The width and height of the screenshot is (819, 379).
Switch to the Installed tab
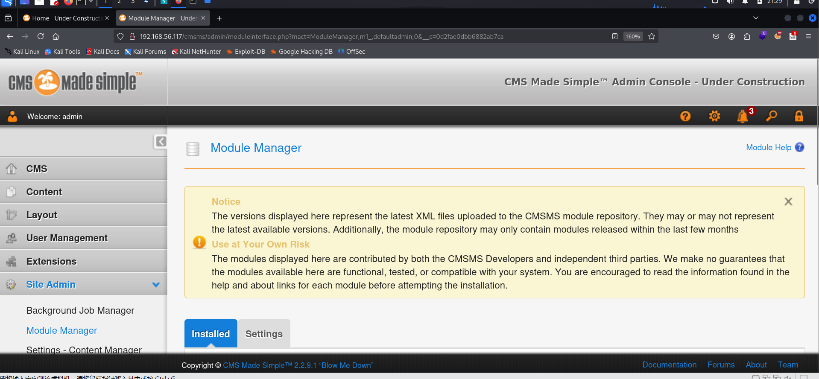211,333
